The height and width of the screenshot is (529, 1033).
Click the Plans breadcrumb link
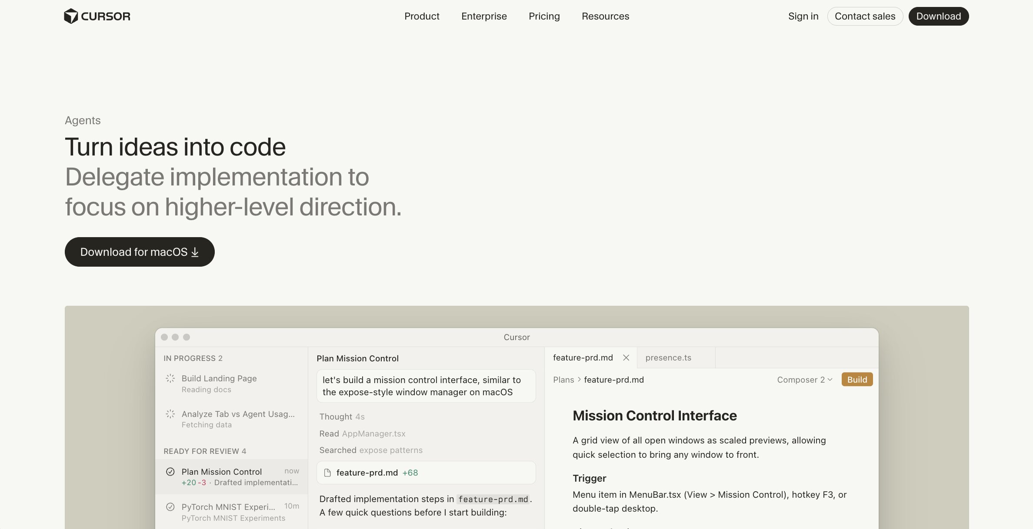(563, 380)
